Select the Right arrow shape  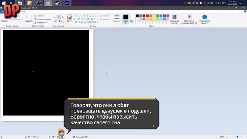[88, 19]
